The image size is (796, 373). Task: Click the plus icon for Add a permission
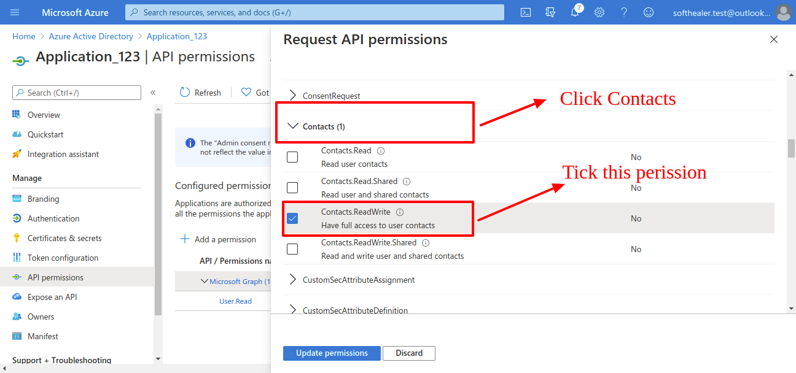(185, 239)
